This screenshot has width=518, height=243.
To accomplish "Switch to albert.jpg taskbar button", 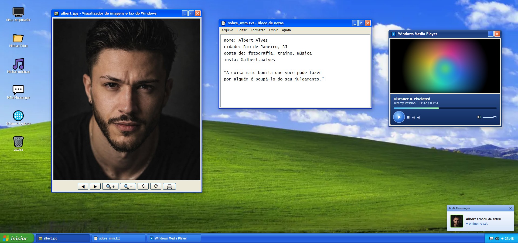I will (x=63, y=238).
